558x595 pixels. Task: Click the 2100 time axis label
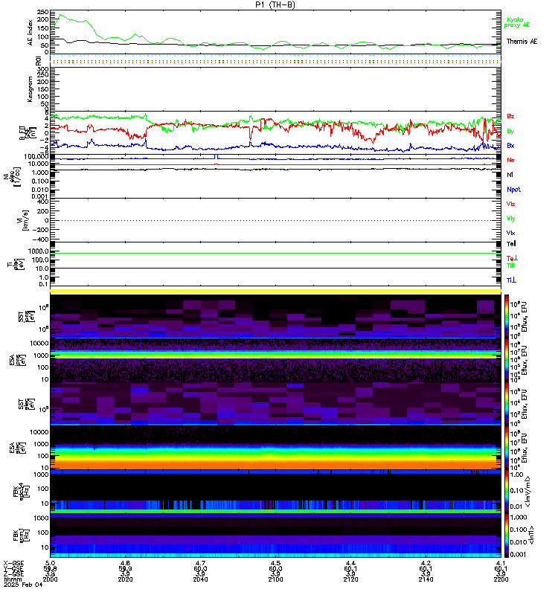pos(275,579)
